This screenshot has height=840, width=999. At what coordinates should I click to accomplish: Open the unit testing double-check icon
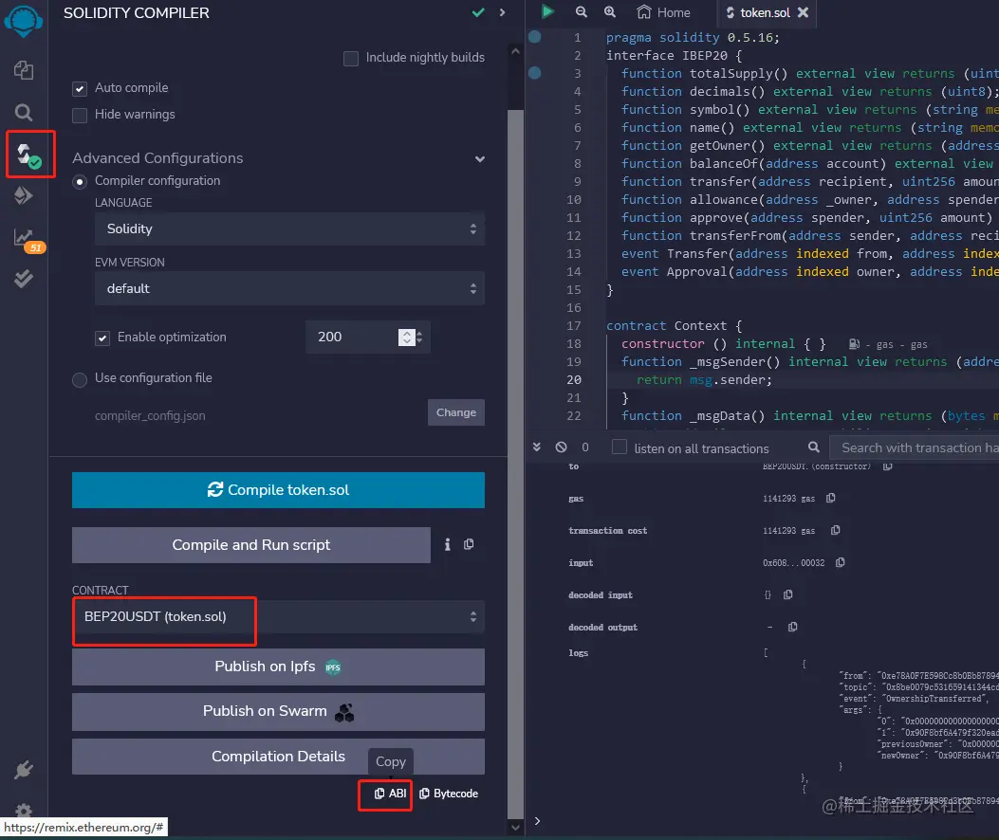click(x=24, y=279)
